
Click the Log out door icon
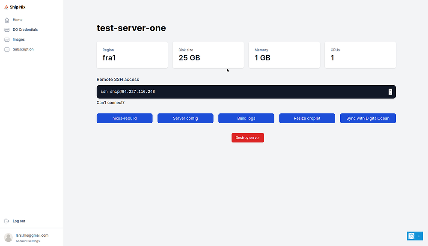click(x=7, y=221)
